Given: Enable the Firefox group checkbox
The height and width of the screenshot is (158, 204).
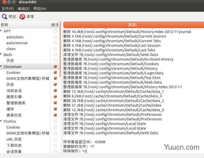Looking at the screenshot, I should (55, 121).
